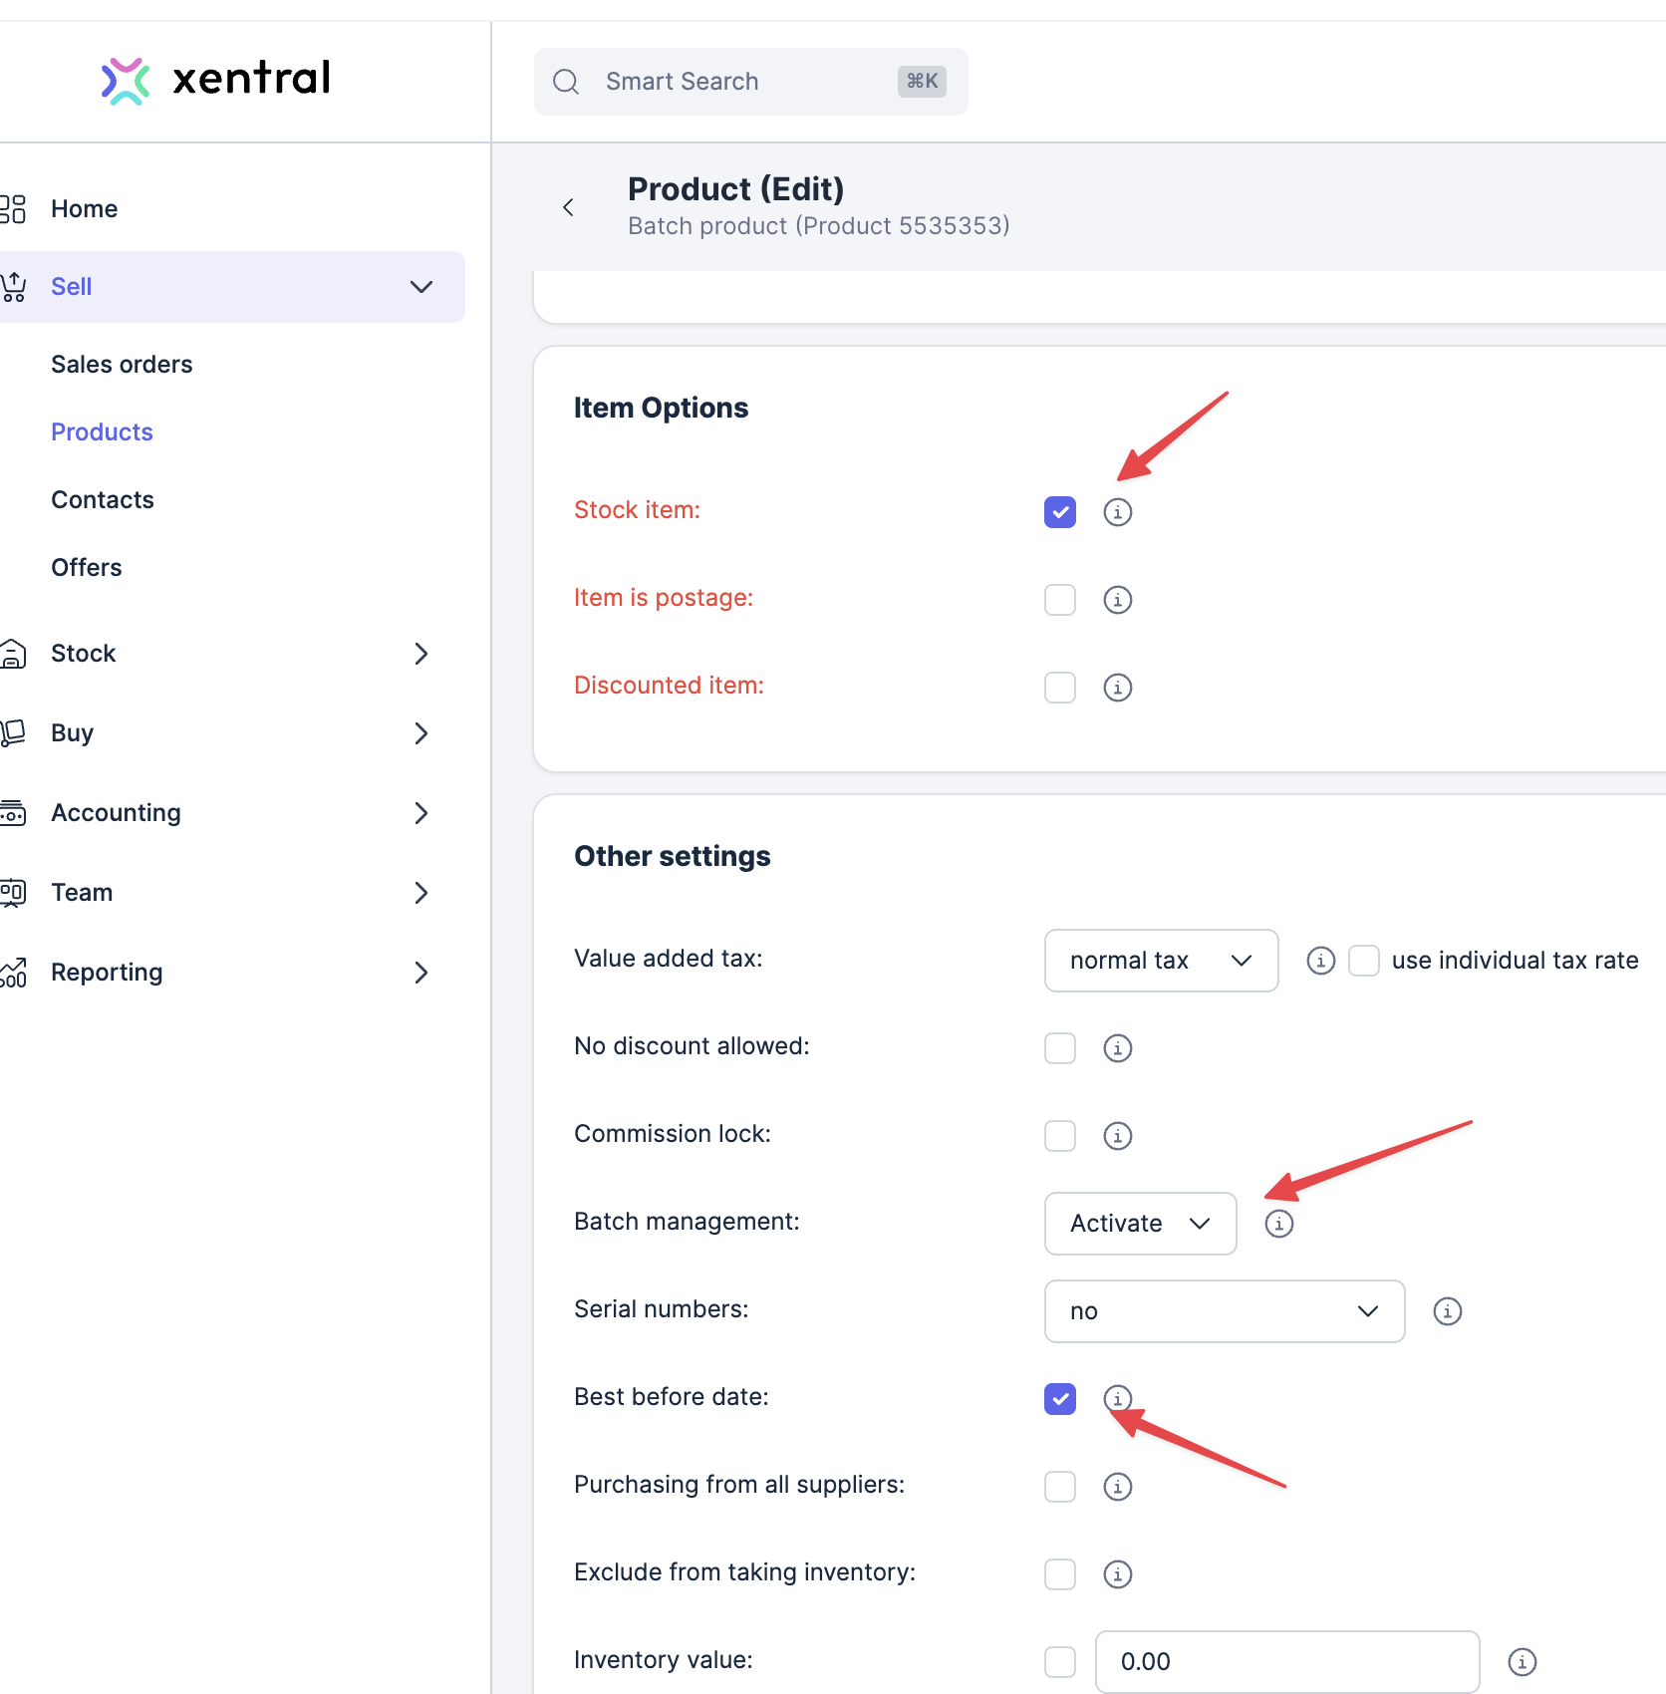Screen dimensions: 1666x1694
Task: Open info icon for Discounted item
Action: tap(1118, 688)
